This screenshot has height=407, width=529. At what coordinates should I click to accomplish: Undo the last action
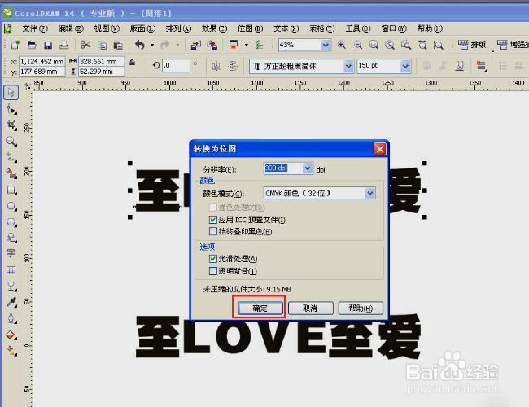tap(140, 45)
